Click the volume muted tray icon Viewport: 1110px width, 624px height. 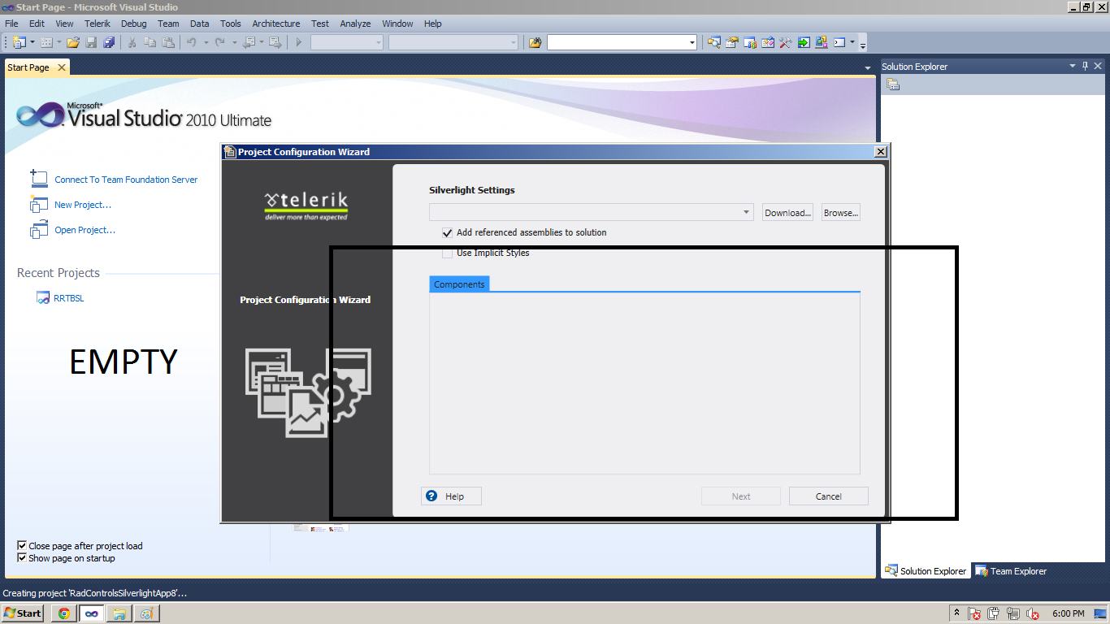click(1034, 613)
